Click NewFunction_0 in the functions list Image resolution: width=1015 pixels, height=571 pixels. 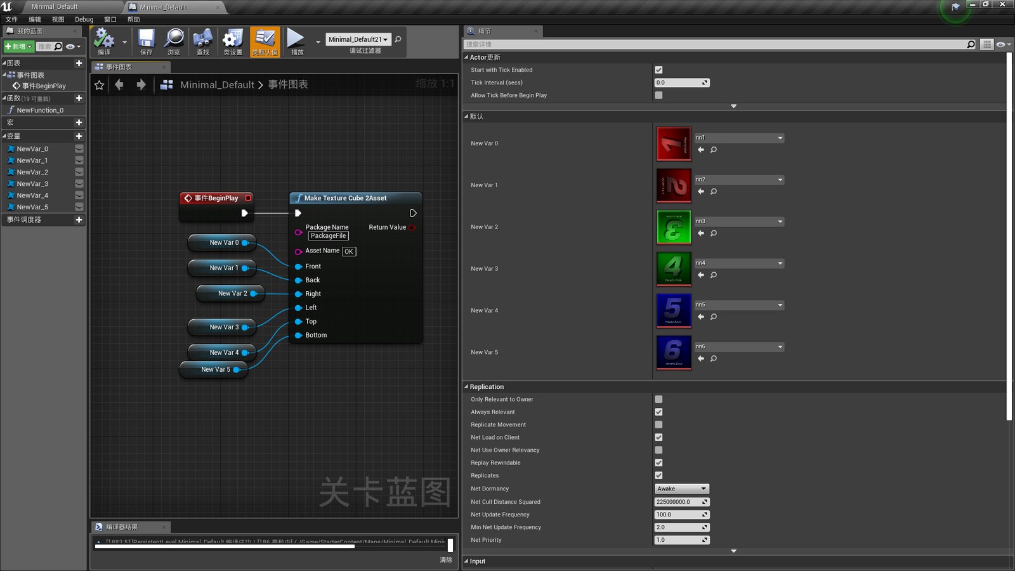coord(39,110)
